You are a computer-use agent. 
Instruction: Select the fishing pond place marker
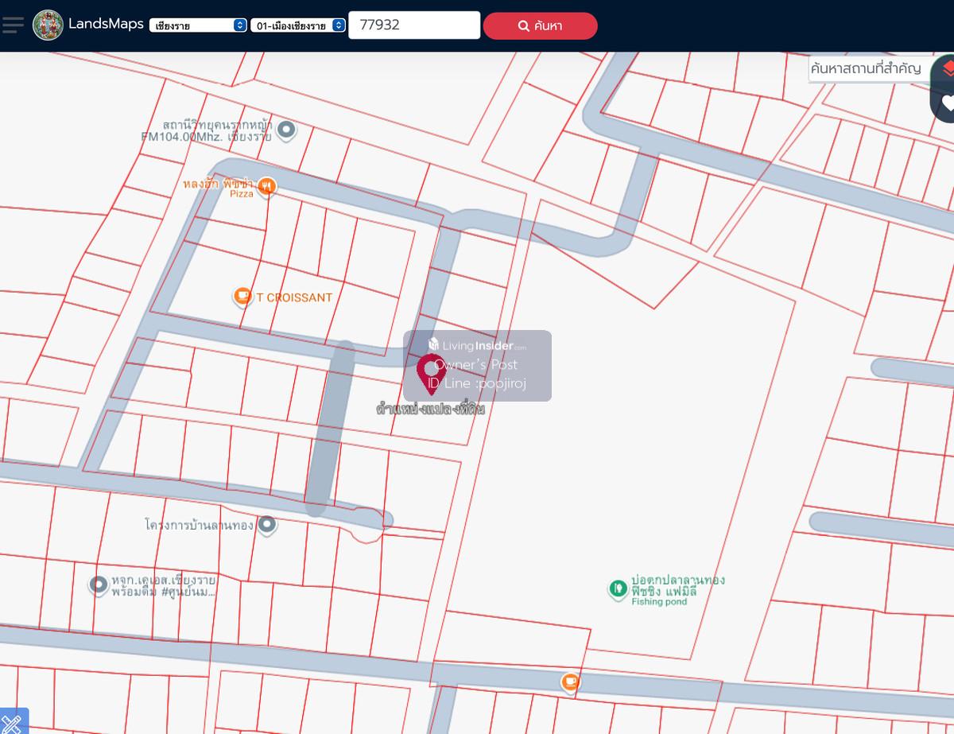618,589
